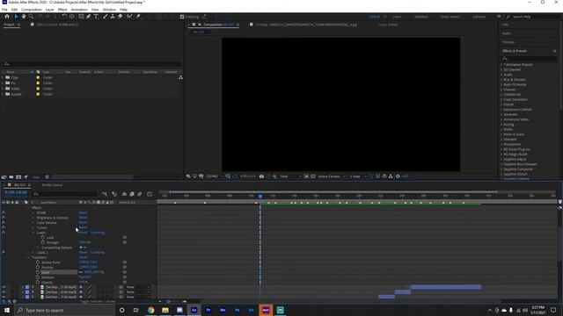Toggle transparency grid button in viewer
The image size is (563, 316).
313,176
